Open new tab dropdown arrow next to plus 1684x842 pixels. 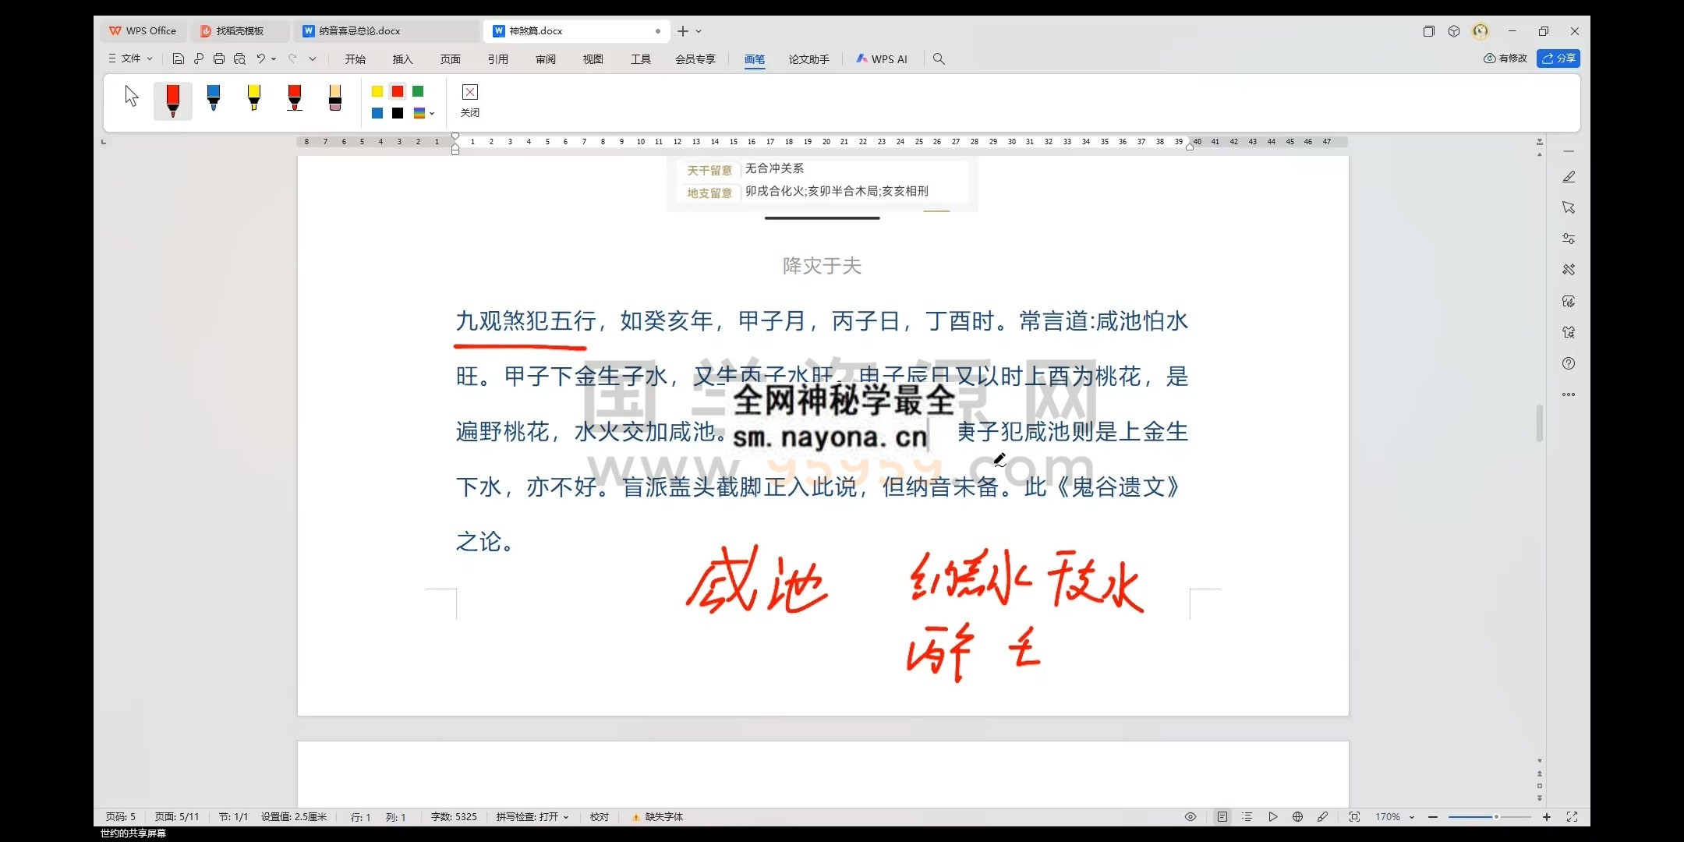click(699, 31)
